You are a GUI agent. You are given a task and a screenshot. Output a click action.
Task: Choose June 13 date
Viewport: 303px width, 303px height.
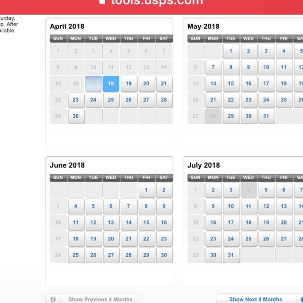[x=111, y=222]
